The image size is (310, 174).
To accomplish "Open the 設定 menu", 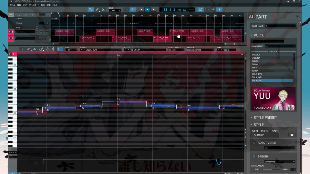I will click(49, 5).
